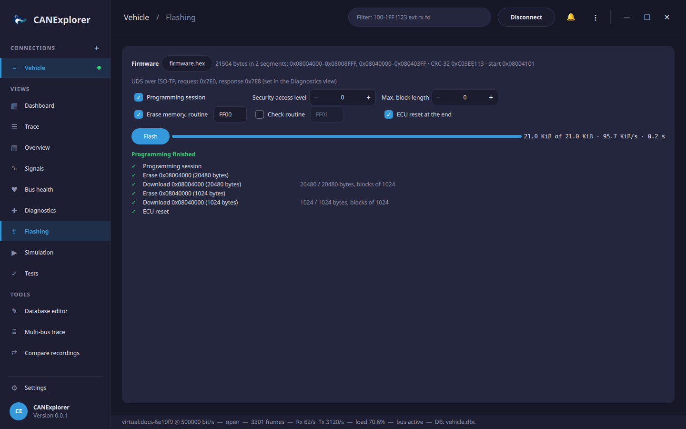The image size is (686, 429).
Task: Click the Vehicle breadcrumb link
Action: [136, 18]
